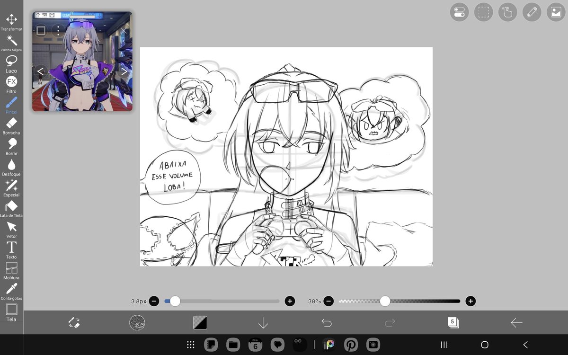
Task: Open the ruler tool icon
Action: tap(532, 12)
